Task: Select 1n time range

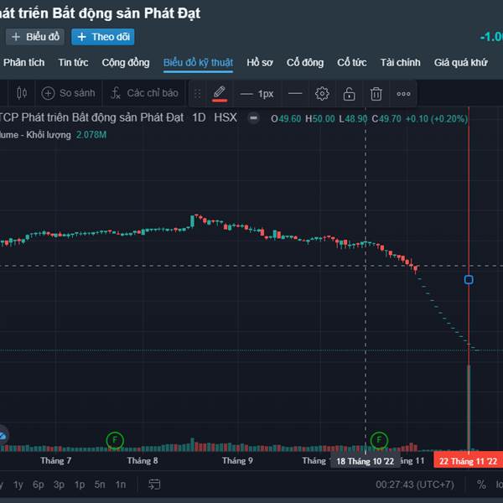Action: click(120, 485)
